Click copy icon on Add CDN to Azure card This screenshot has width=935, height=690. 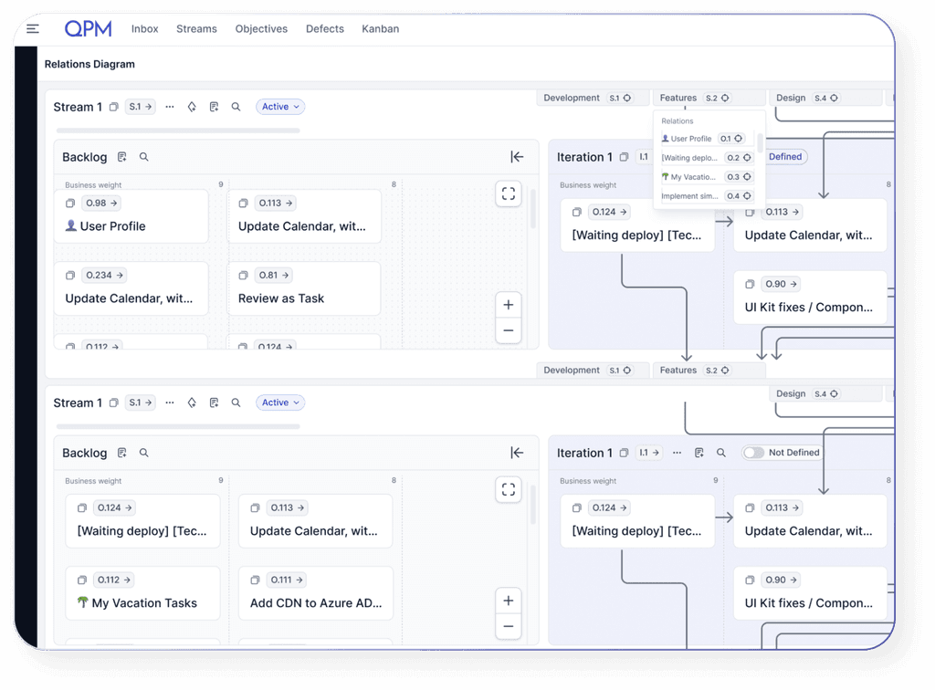coord(255,580)
